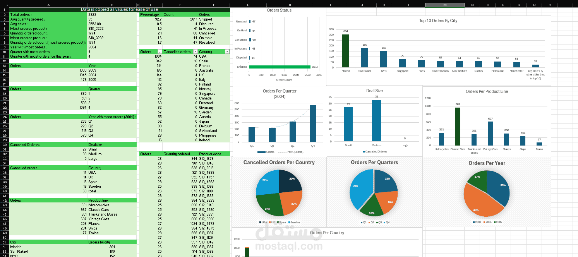The image size is (578, 257).
Task: Click the 2005 legend entry in Orders Per Year
Action: [x=497, y=223]
